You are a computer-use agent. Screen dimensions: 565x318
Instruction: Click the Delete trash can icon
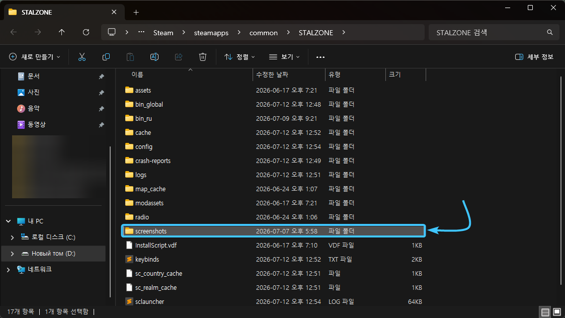[x=203, y=57]
